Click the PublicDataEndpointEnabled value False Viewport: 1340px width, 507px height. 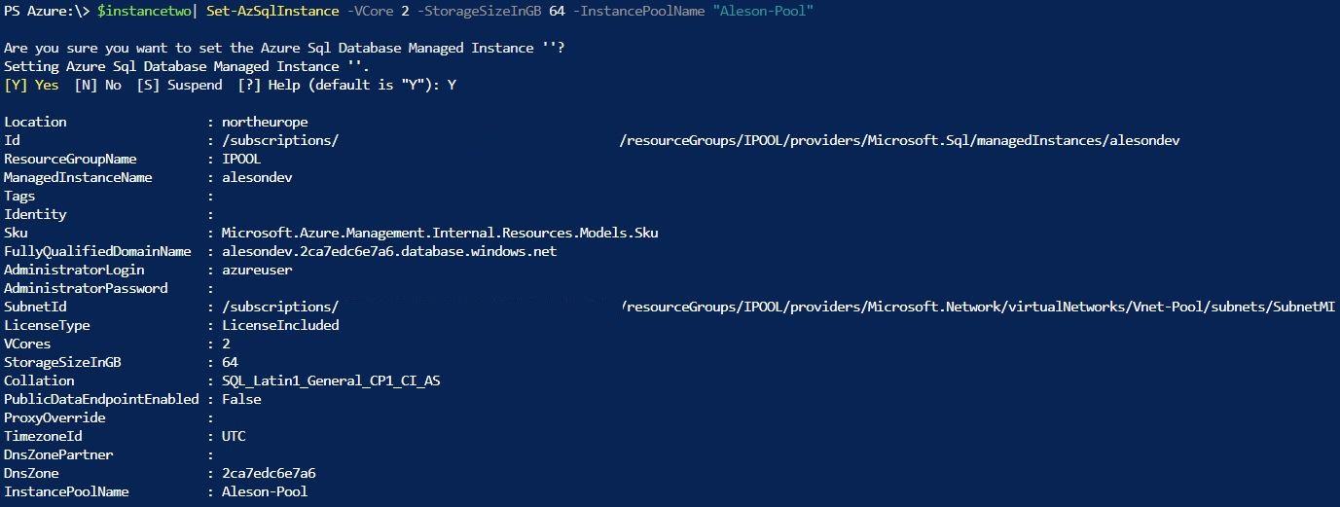click(x=241, y=399)
